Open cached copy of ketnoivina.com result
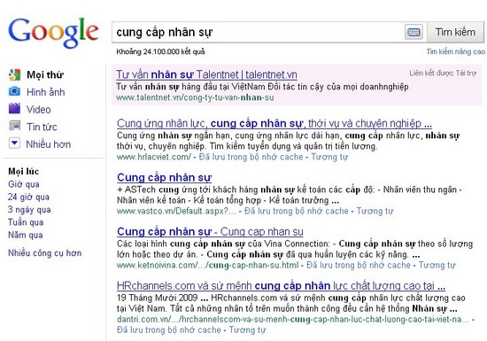 point(359,265)
